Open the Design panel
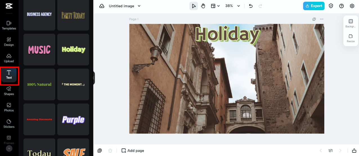 pyautogui.click(x=9, y=42)
